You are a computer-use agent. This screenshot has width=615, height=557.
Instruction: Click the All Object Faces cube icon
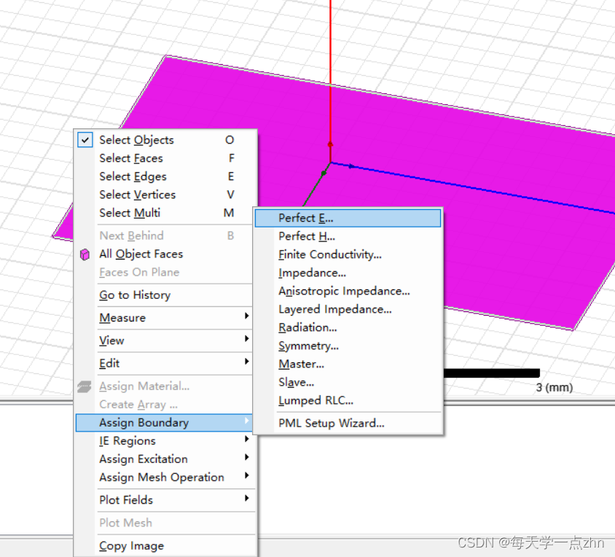coord(85,254)
